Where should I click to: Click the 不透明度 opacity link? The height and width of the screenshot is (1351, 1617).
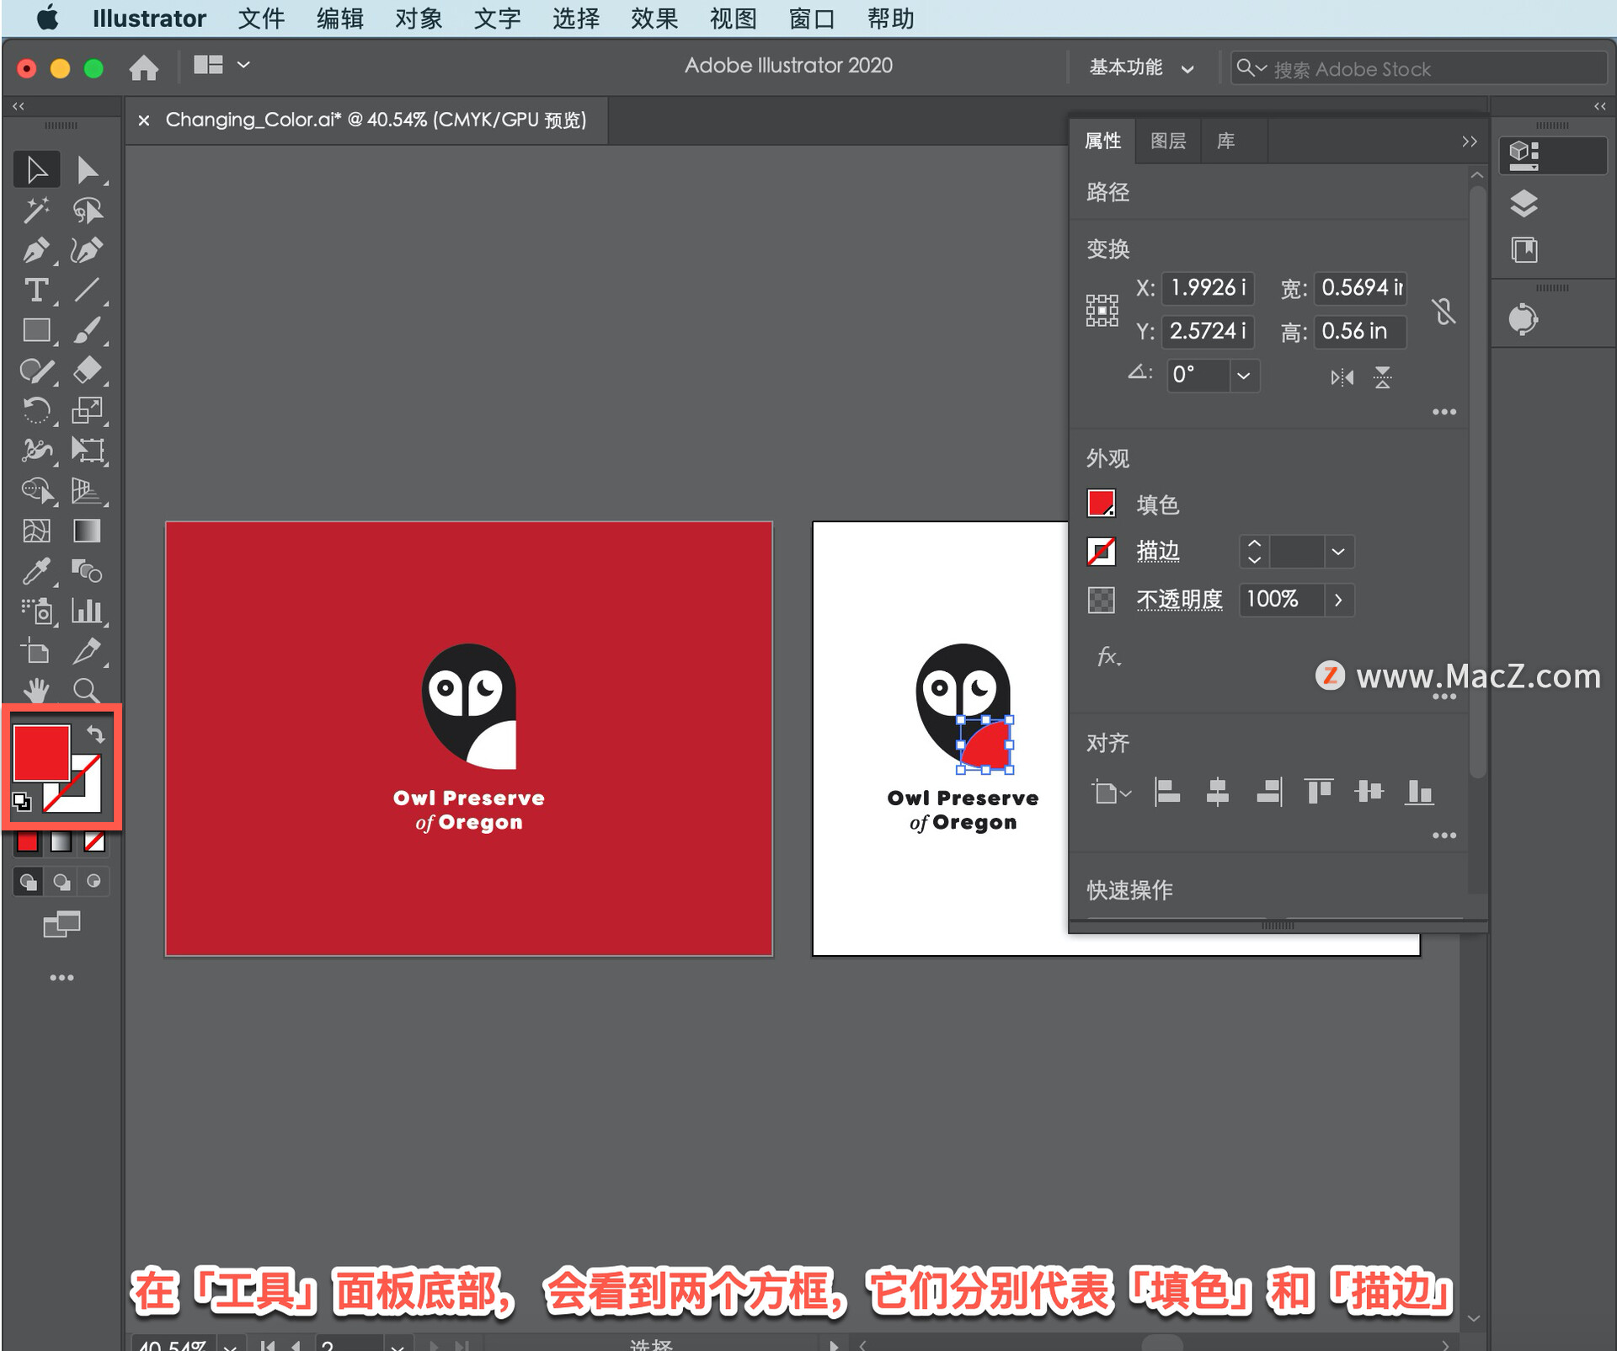click(x=1179, y=600)
